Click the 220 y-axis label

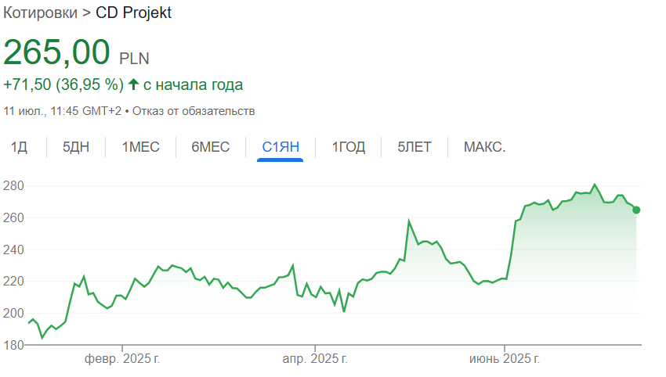pyautogui.click(x=13, y=281)
